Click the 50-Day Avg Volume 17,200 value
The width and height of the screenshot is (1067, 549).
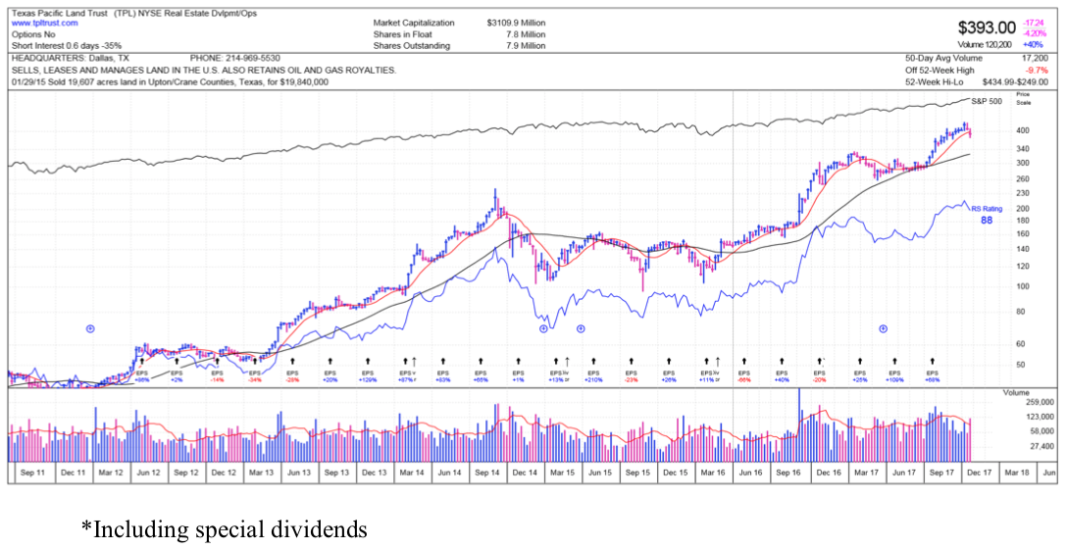(x=1035, y=59)
